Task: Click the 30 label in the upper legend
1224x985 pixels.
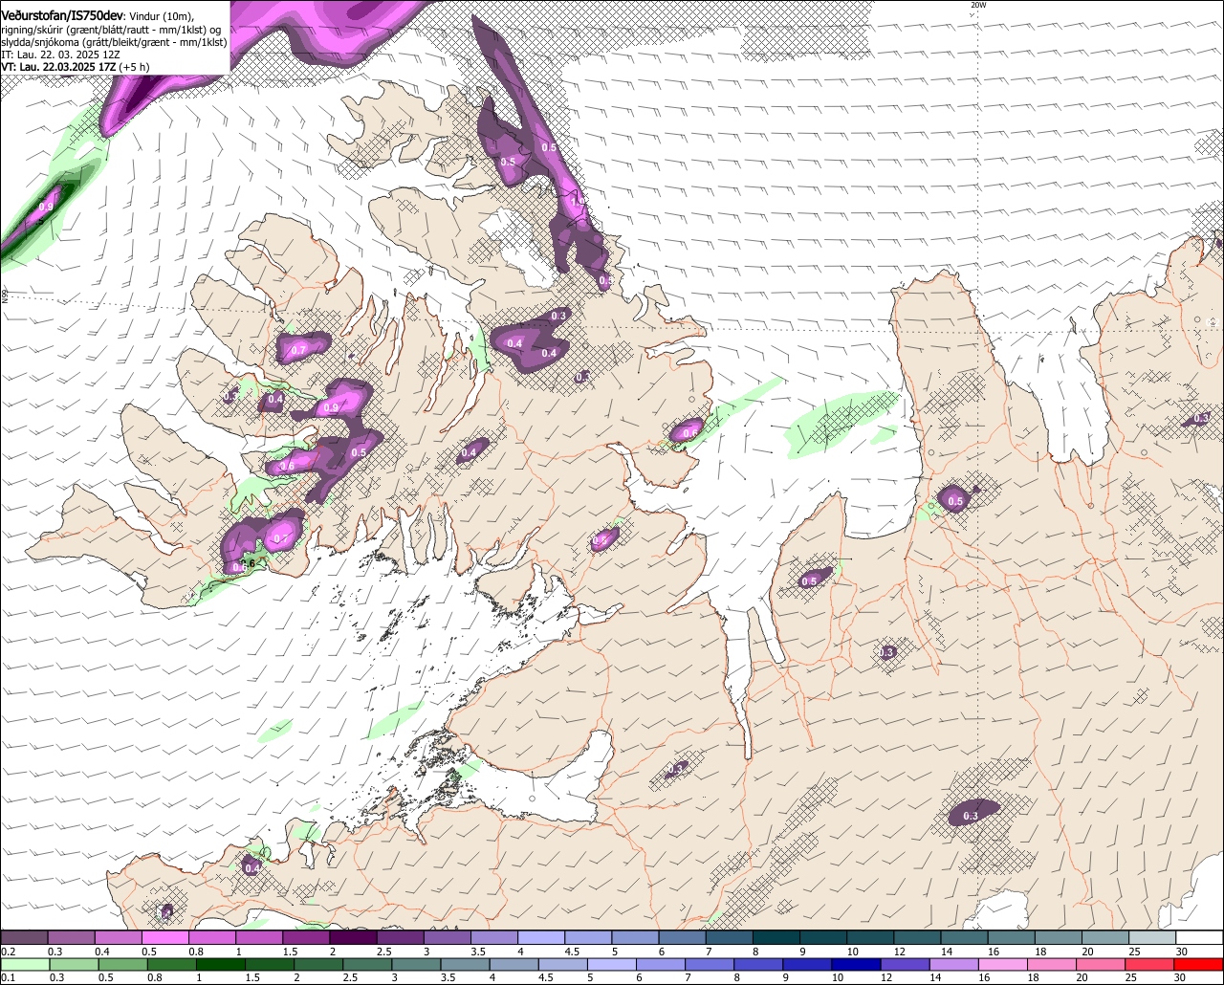Action: (1182, 952)
